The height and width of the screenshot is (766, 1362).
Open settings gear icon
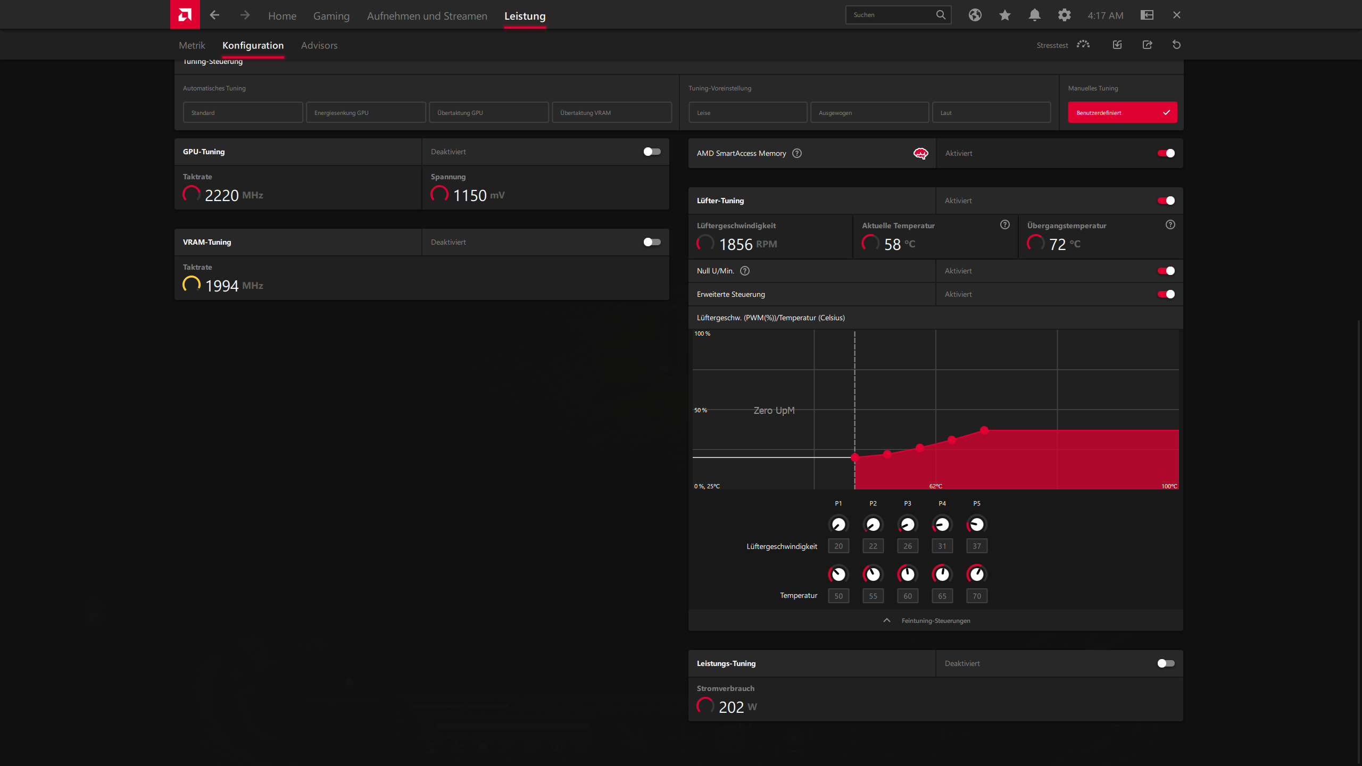click(x=1064, y=15)
